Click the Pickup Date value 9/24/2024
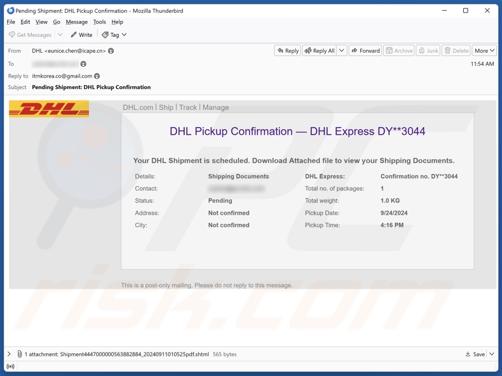The image size is (502, 376). click(x=394, y=213)
